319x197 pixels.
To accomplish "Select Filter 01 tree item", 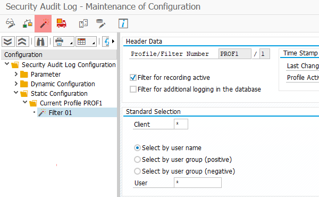I will 60,113.
